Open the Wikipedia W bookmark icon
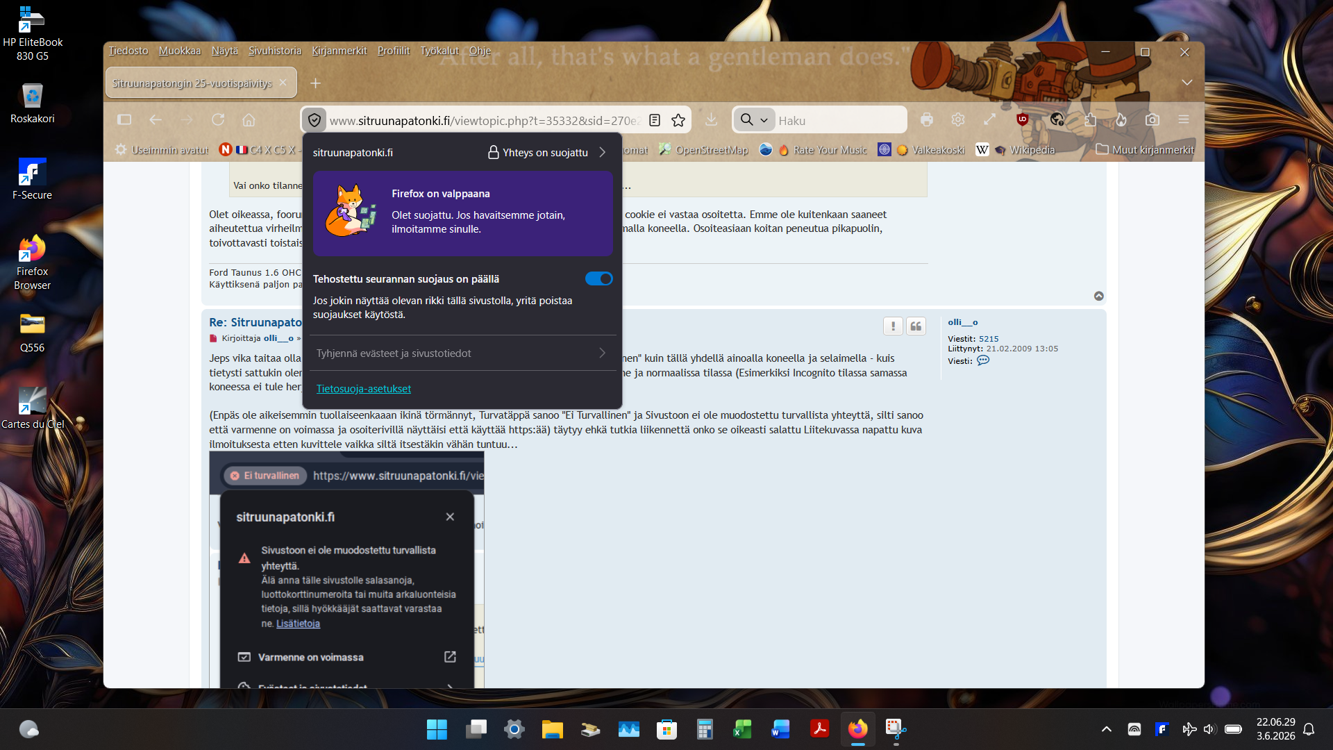Viewport: 1333px width, 750px height. pyautogui.click(x=982, y=149)
